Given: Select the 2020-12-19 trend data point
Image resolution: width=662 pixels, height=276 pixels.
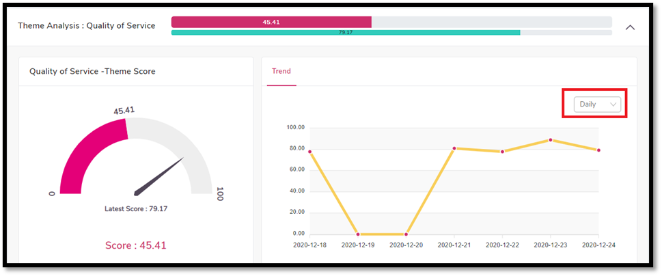Looking at the screenshot, I should pyautogui.click(x=358, y=234).
